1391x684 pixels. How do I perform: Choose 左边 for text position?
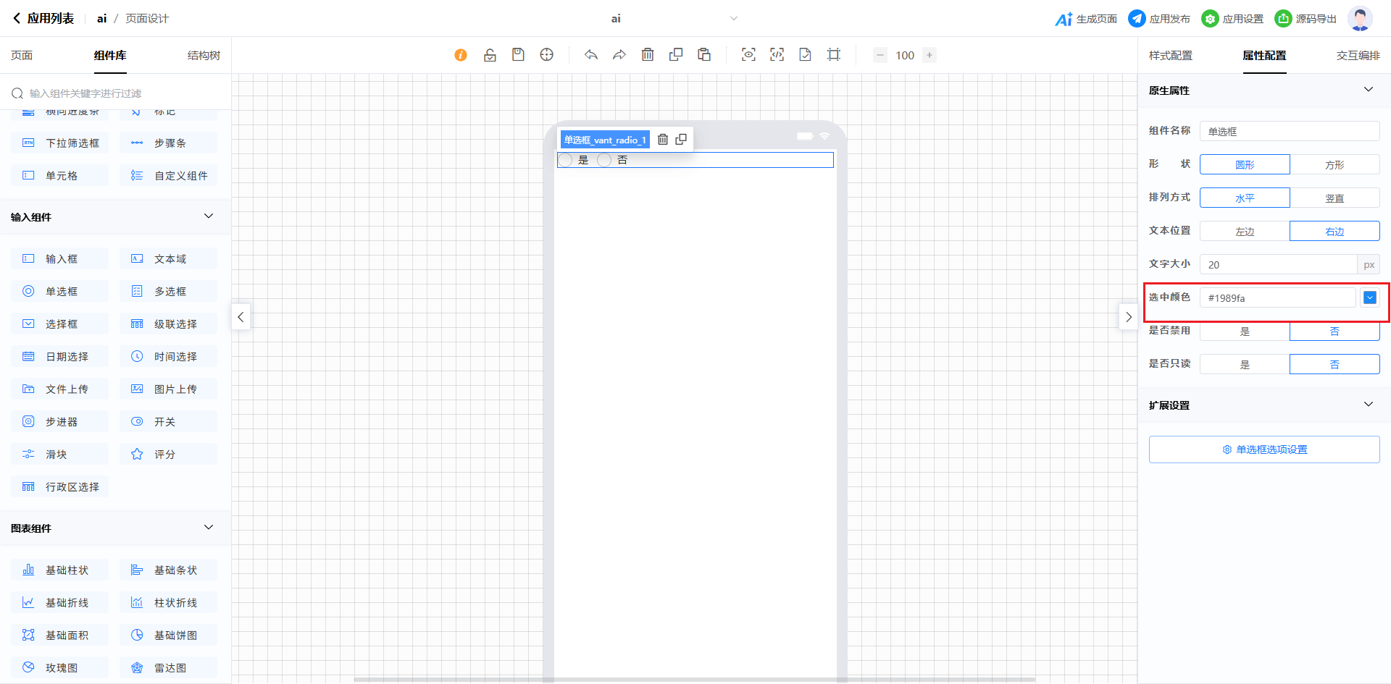(1245, 232)
